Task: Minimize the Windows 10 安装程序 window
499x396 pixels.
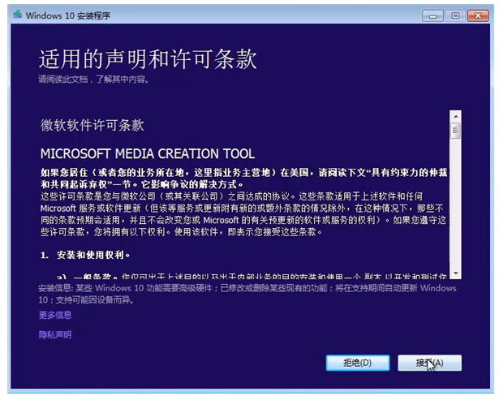Action: [432, 16]
